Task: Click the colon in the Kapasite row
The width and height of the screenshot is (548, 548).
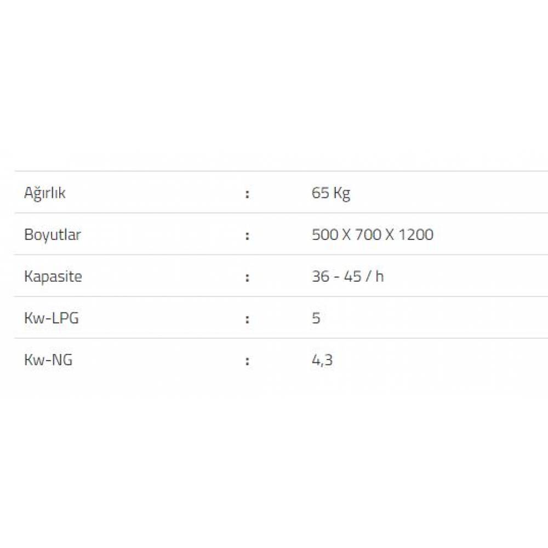Action: [x=247, y=277]
